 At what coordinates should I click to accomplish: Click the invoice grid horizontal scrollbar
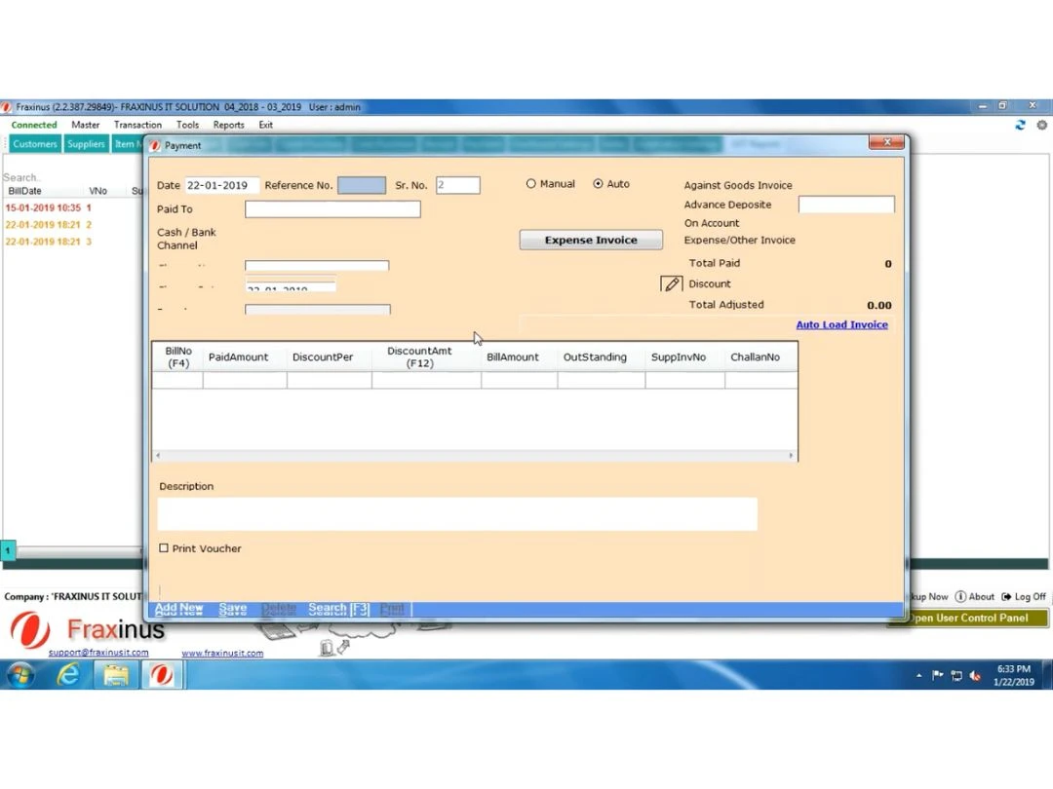pyautogui.click(x=474, y=455)
